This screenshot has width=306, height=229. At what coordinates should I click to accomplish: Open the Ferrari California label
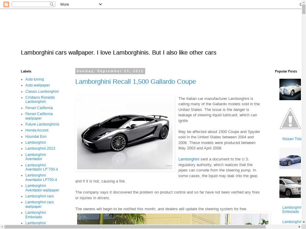(x=39, y=108)
